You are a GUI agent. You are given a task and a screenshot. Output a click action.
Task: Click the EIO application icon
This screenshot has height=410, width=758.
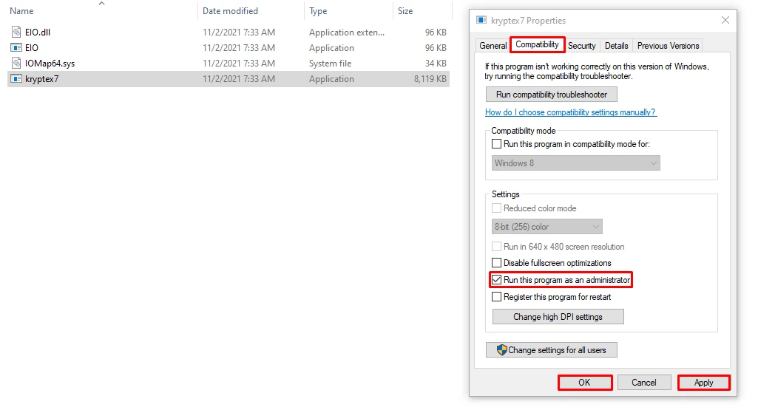[17, 48]
